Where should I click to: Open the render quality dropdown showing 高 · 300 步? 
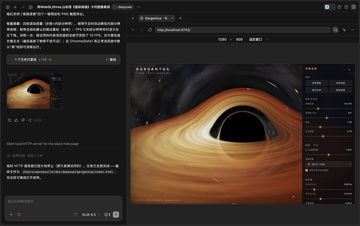pos(329,164)
